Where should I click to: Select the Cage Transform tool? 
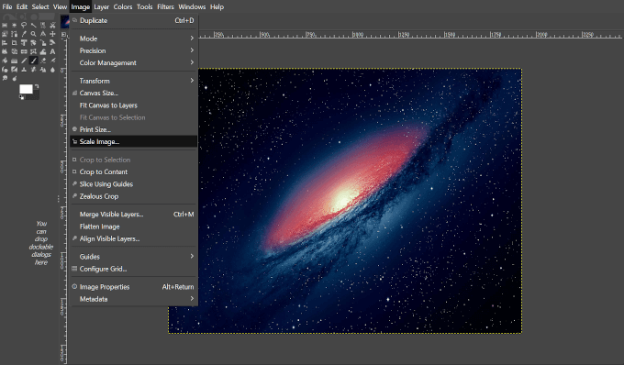33,51
